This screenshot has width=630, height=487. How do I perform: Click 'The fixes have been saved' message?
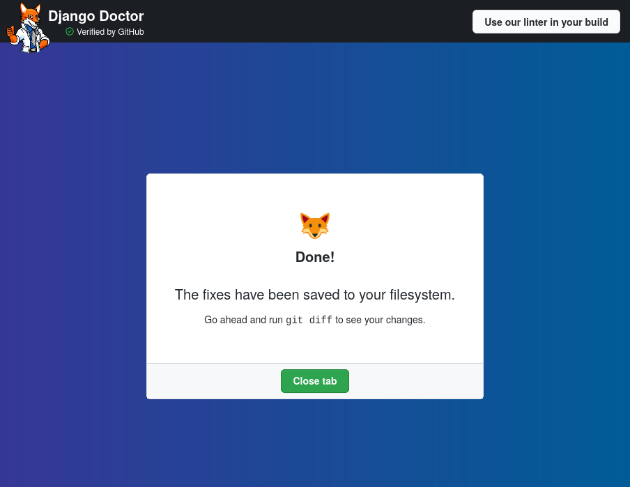(314, 295)
